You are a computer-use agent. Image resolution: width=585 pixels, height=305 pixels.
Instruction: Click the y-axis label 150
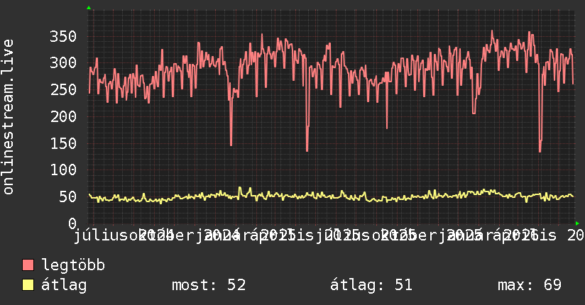click(63, 143)
